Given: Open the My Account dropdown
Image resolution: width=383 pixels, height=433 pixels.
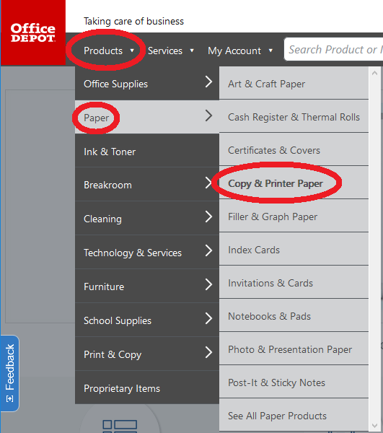Looking at the screenshot, I should click(x=240, y=51).
